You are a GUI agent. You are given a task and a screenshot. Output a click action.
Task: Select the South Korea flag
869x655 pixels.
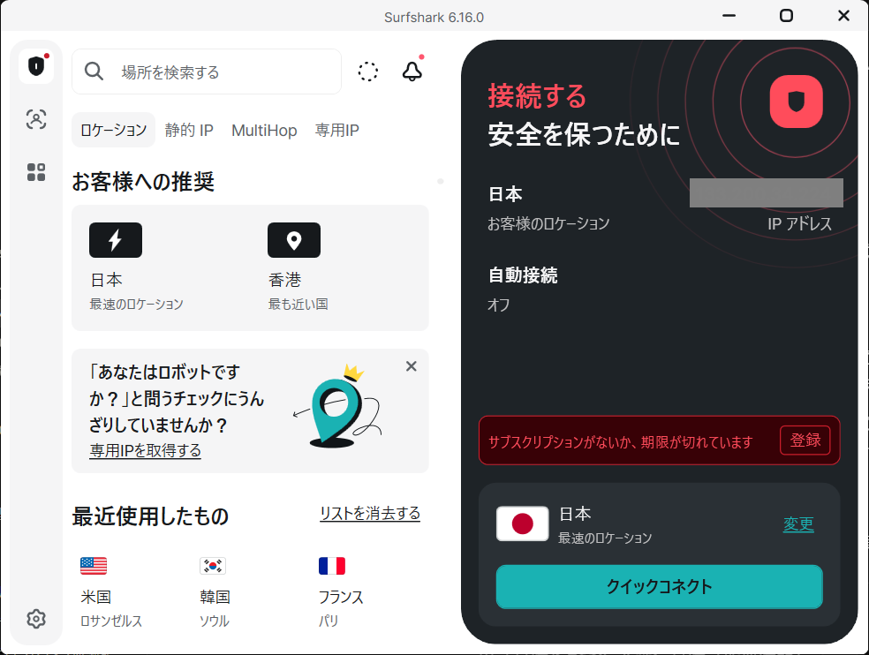click(213, 566)
